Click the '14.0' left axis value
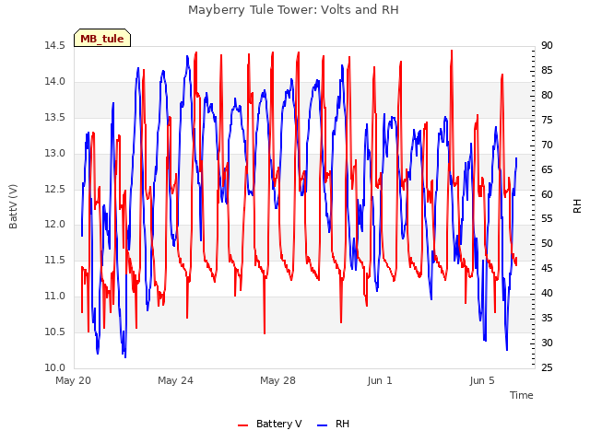The width and height of the screenshot is (590, 442). 55,82
